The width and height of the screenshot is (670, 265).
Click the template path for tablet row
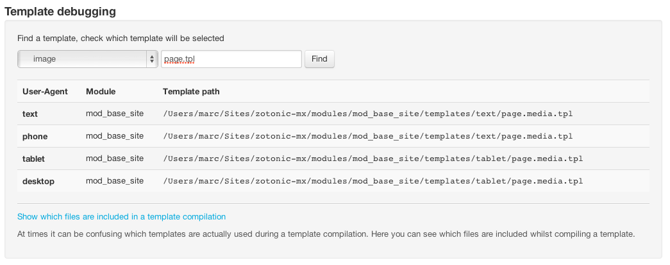373,158
